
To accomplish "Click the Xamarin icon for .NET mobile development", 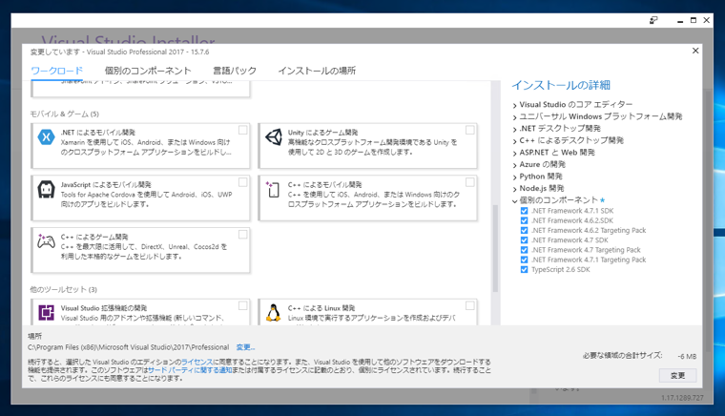I will pyautogui.click(x=46, y=137).
